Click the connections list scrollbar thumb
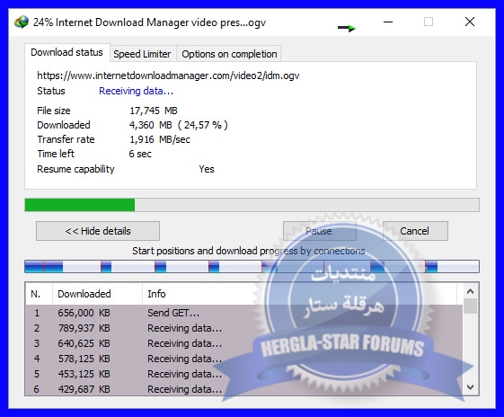 point(470,306)
